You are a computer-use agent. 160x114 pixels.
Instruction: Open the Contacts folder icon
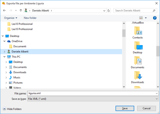click(137, 31)
